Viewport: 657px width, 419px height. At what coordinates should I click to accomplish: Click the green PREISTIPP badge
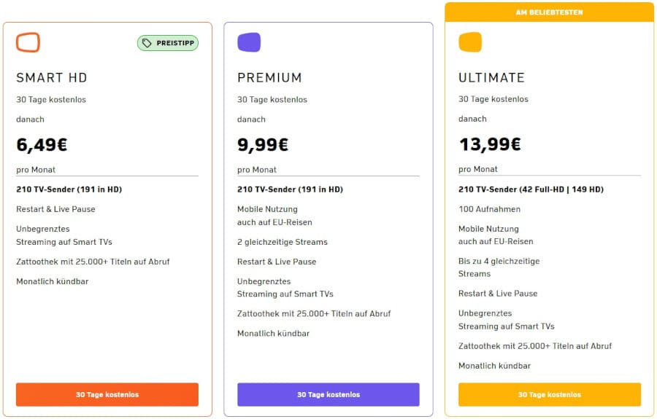[x=168, y=43]
